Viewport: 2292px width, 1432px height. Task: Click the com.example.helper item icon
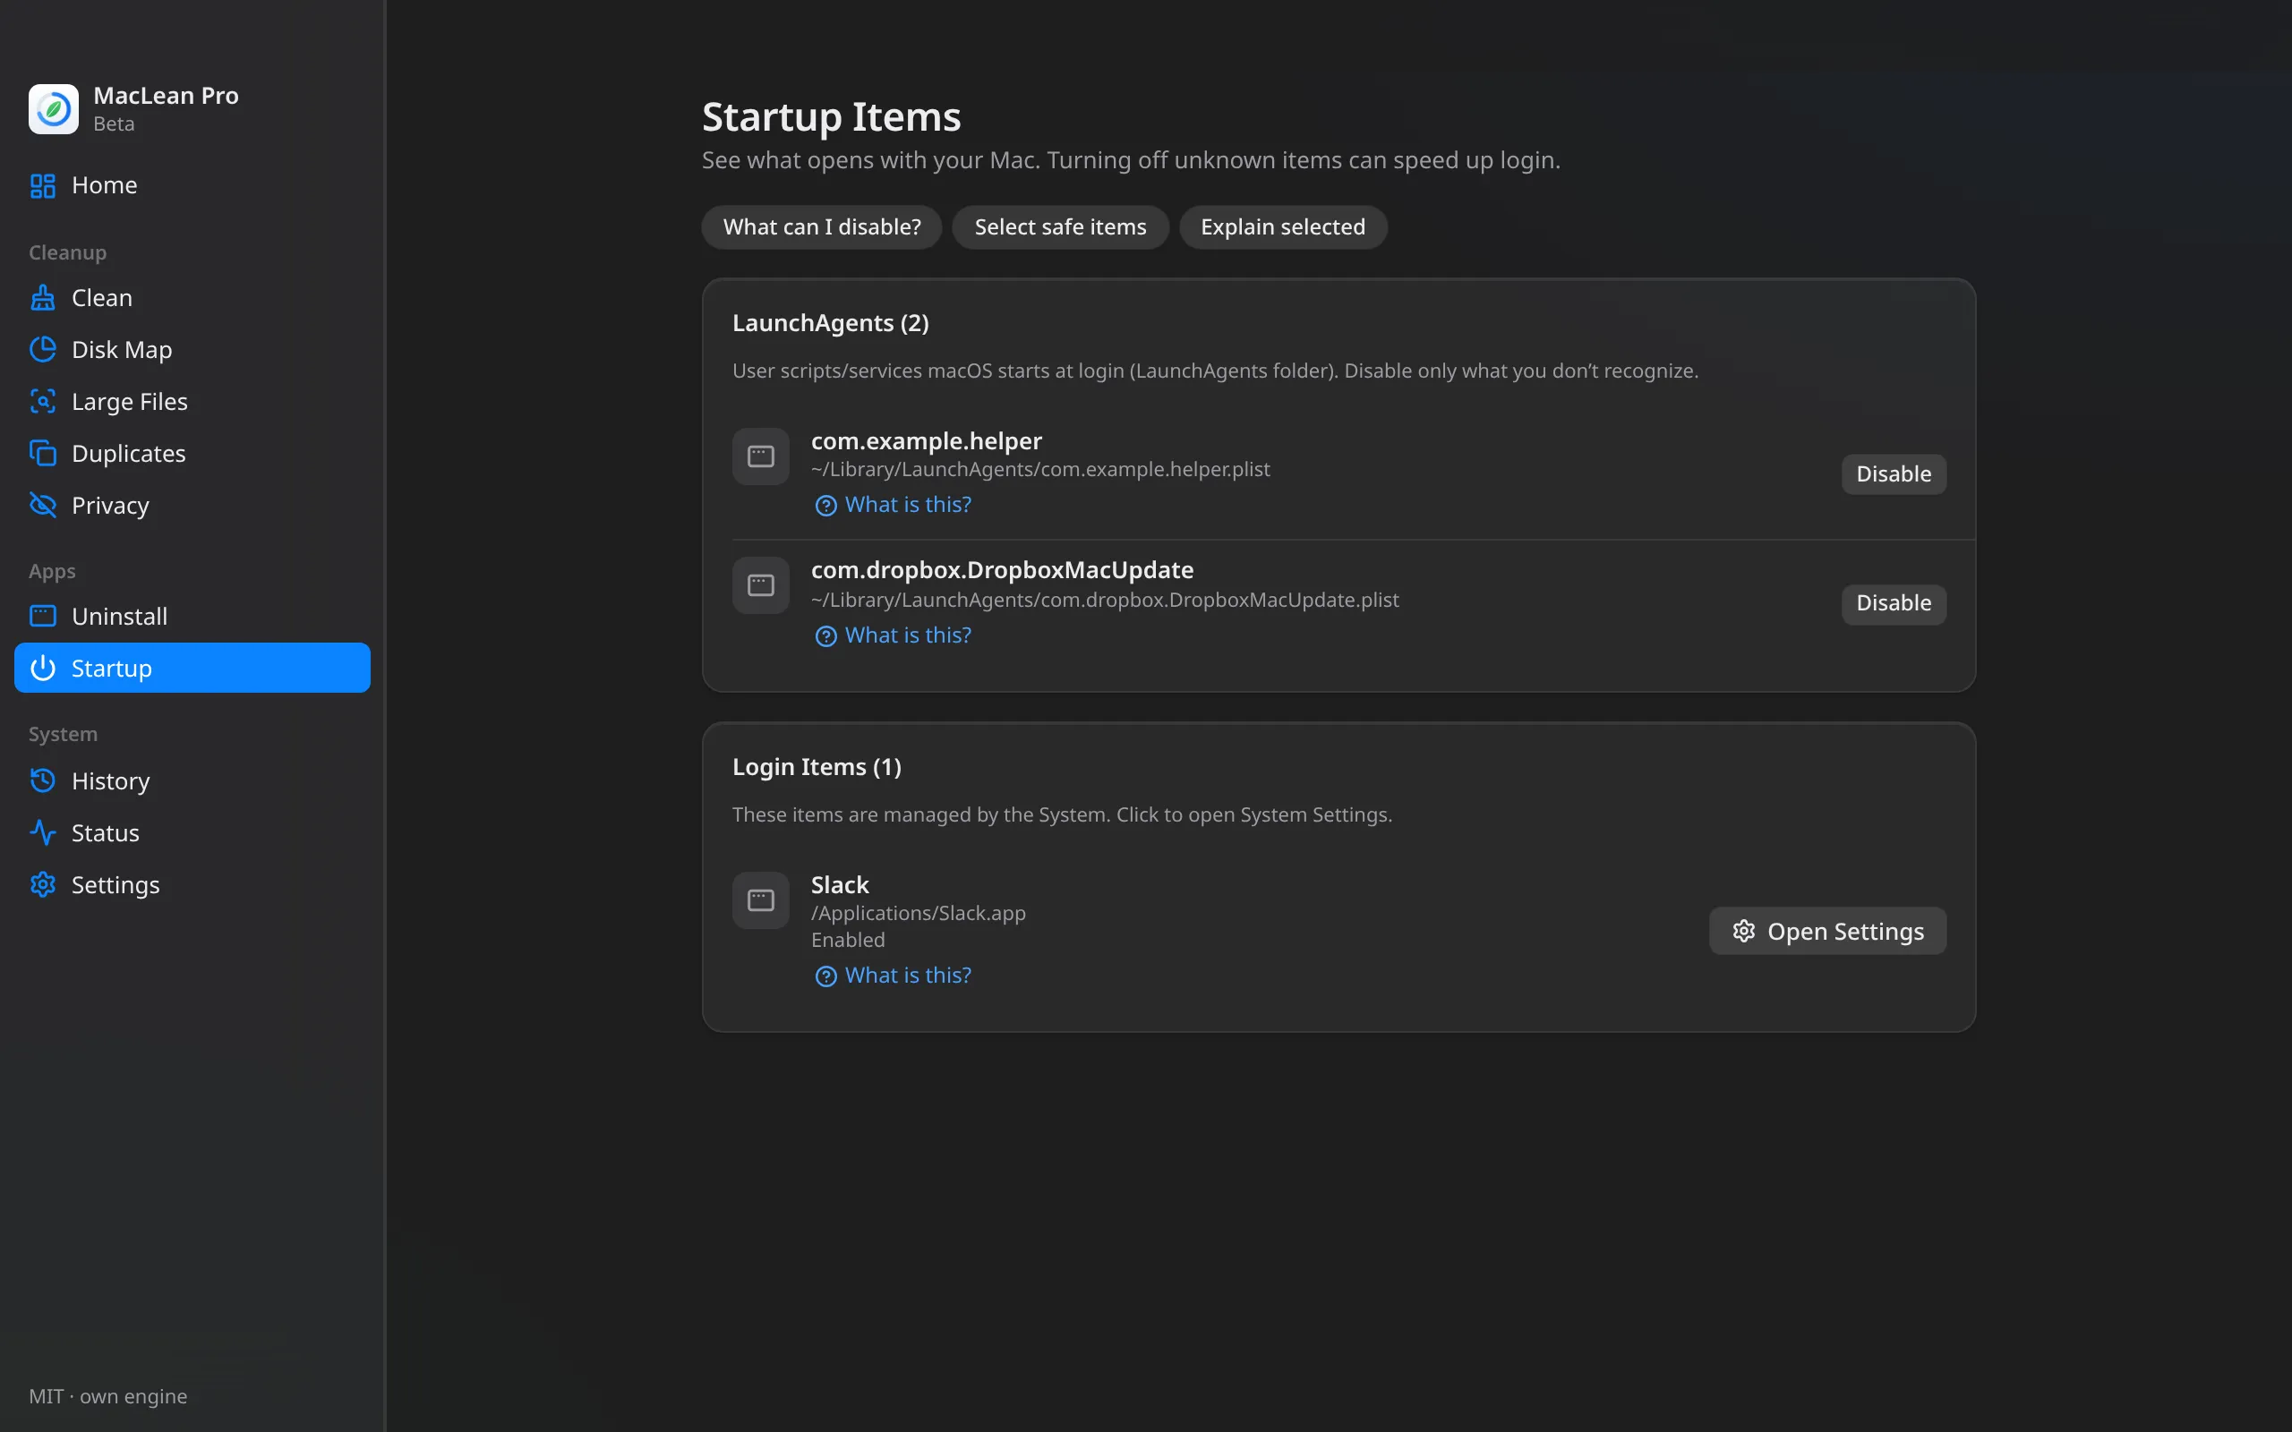(760, 456)
